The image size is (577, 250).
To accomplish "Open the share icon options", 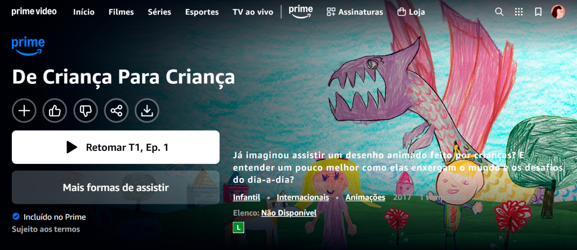I will pos(116,110).
